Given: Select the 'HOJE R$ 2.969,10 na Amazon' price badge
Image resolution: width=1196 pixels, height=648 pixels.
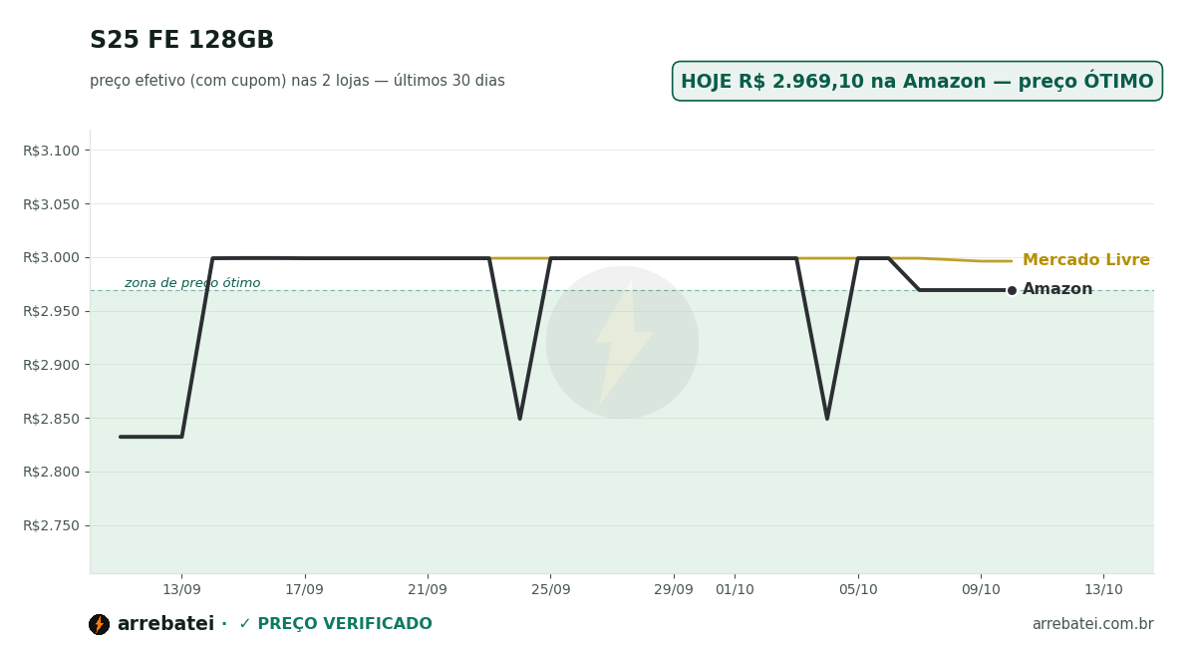Looking at the screenshot, I should point(917,82).
